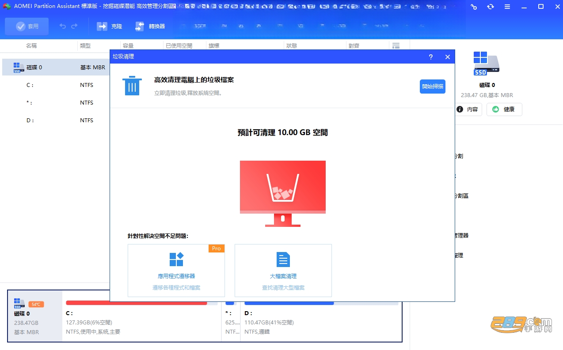
Task: Click the help question mark in 垃圾清理 dialog
Action: point(431,57)
